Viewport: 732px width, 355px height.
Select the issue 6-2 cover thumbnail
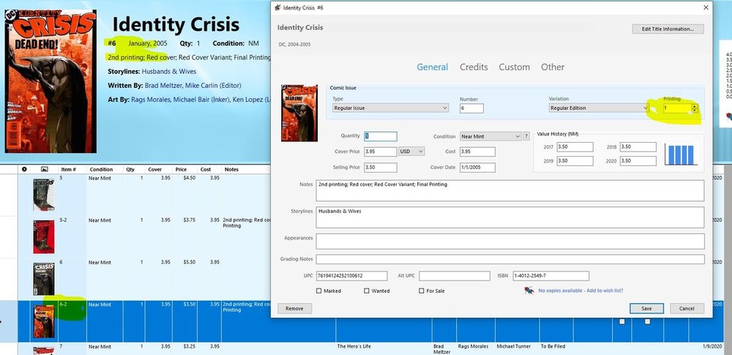[x=44, y=321]
